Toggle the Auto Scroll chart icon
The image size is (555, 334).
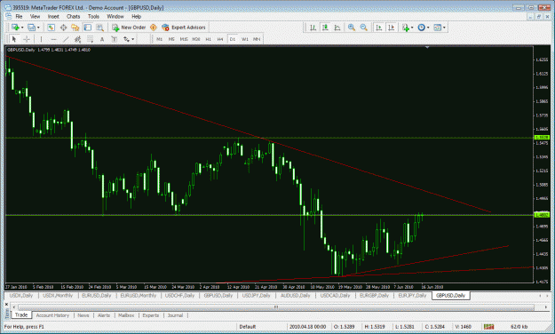pyautogui.click(x=378, y=28)
